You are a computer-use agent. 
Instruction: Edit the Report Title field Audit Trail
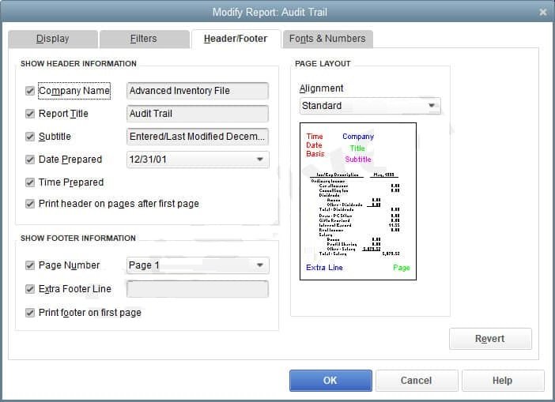(198, 114)
